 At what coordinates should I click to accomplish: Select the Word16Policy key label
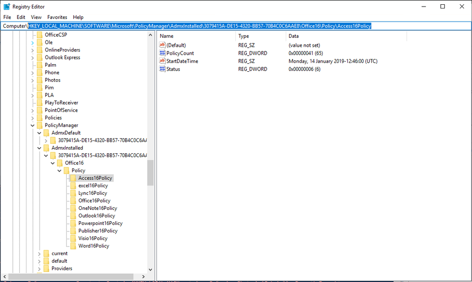click(x=94, y=246)
